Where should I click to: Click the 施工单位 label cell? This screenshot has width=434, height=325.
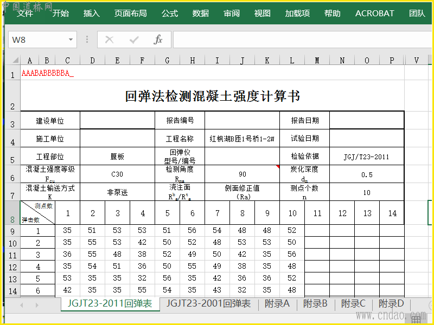pos(50,138)
